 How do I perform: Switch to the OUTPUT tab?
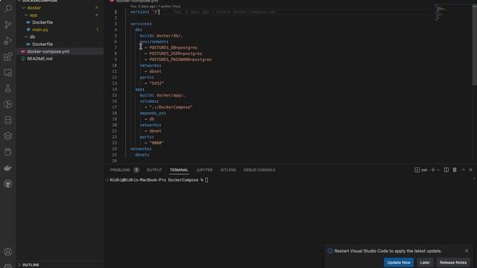coord(154,170)
